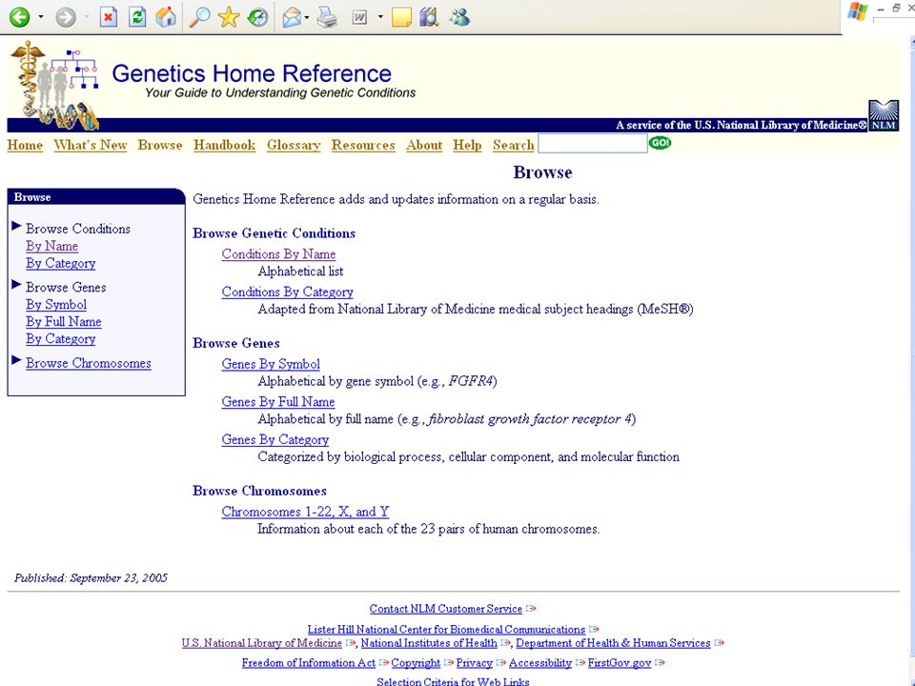Open the Copyright footer link
915x686 pixels.
click(416, 663)
